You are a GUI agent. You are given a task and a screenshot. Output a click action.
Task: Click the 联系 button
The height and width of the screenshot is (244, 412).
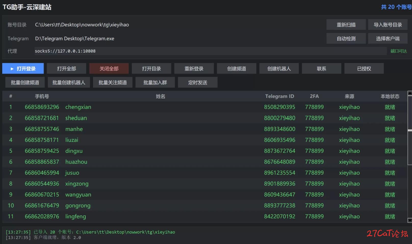click(321, 69)
